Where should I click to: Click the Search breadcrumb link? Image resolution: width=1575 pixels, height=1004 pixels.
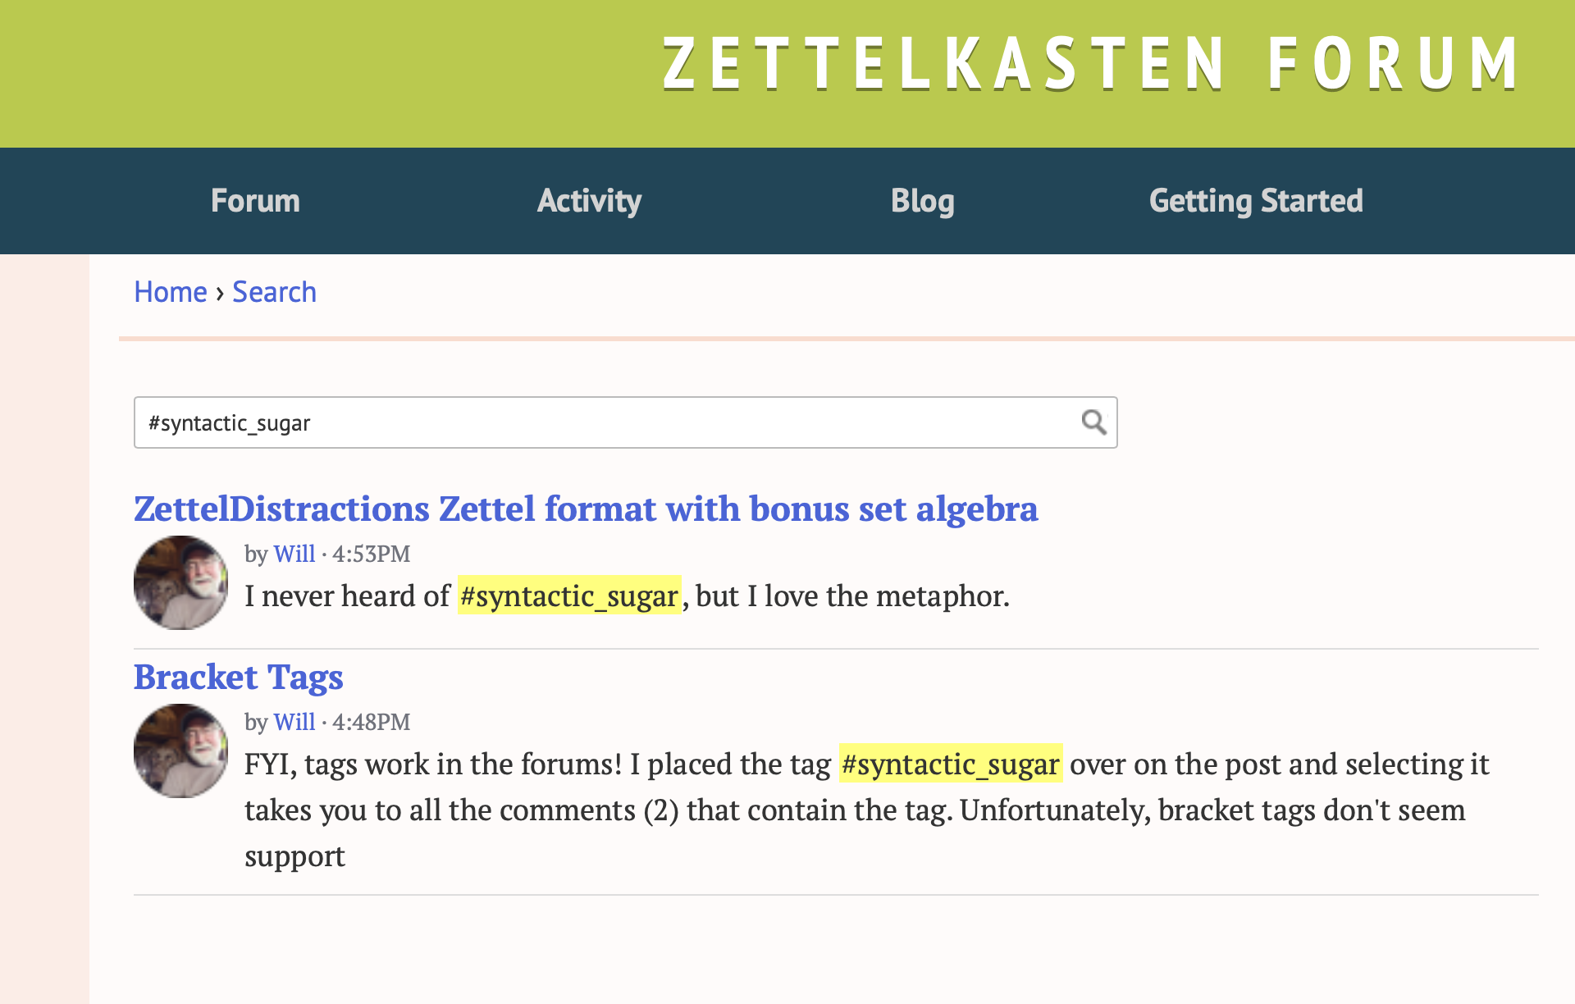tap(274, 292)
